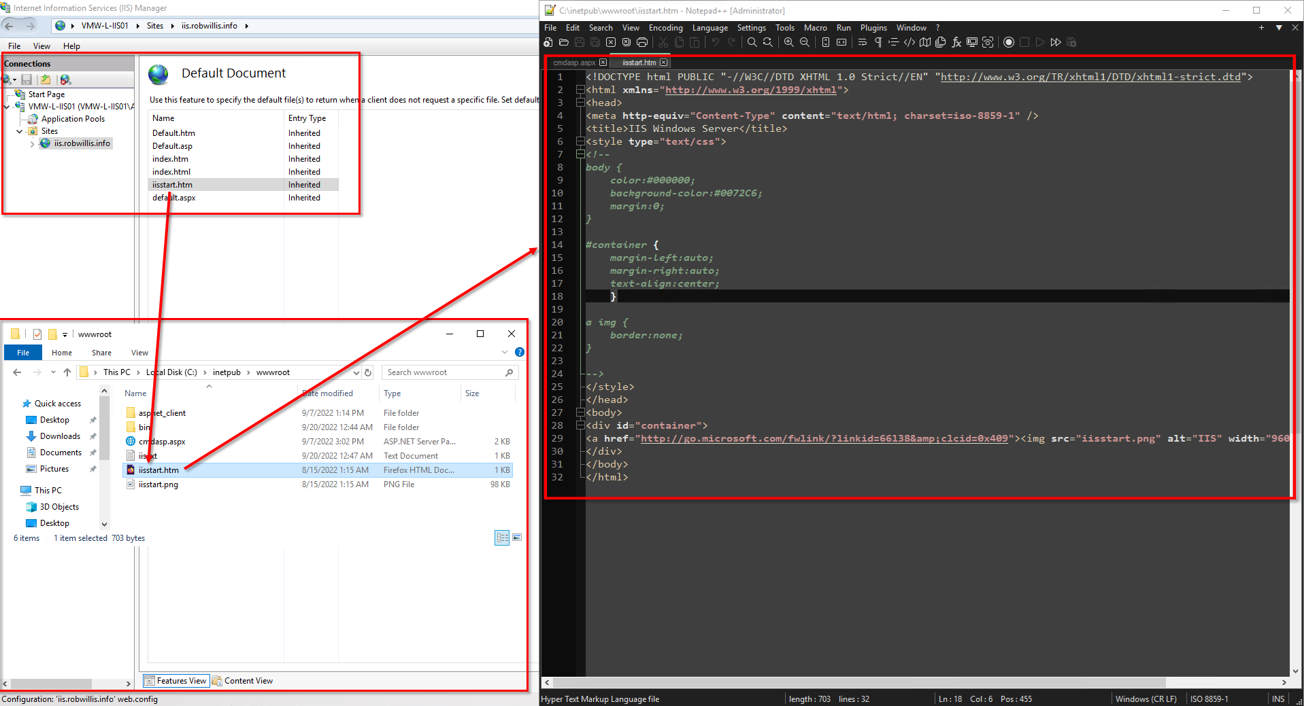Click the Zoom In icon in Notepad++

pyautogui.click(x=789, y=42)
